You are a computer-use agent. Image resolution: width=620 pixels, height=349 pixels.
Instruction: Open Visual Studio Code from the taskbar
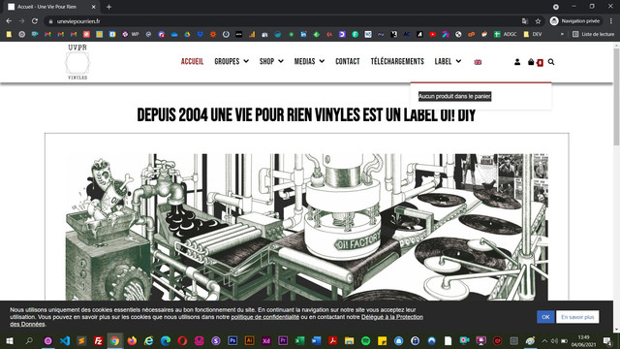pos(65,340)
